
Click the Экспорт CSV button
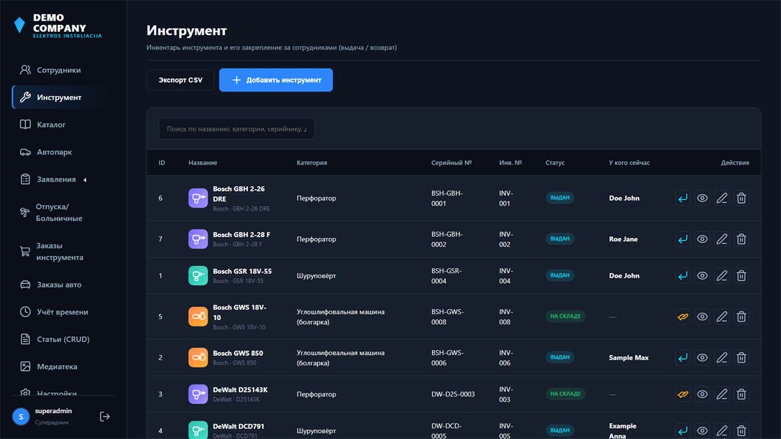pos(180,80)
